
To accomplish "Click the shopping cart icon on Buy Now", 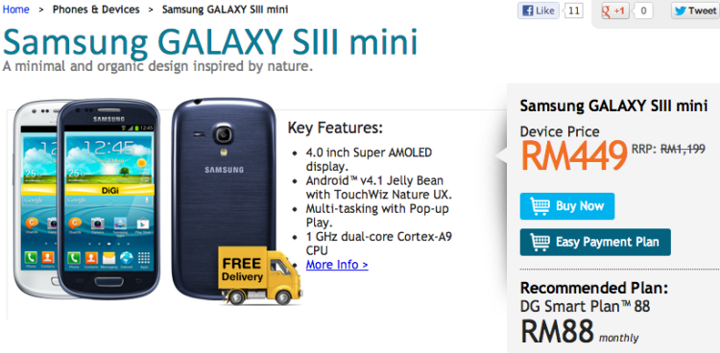I will pyautogui.click(x=540, y=206).
